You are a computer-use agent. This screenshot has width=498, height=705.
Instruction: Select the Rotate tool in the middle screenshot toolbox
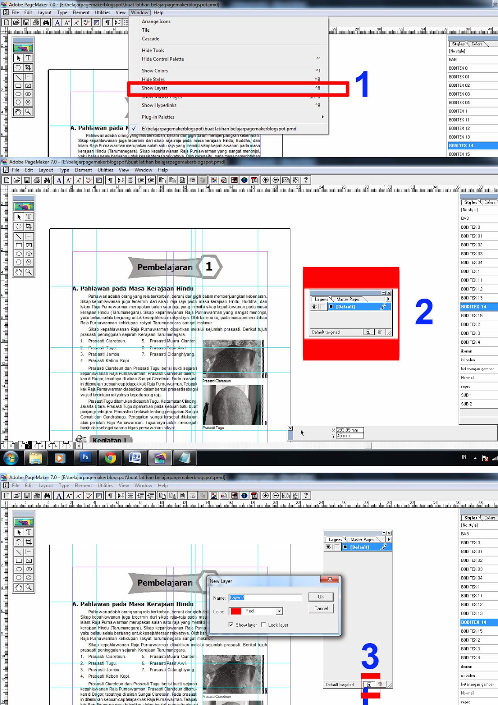19,226
